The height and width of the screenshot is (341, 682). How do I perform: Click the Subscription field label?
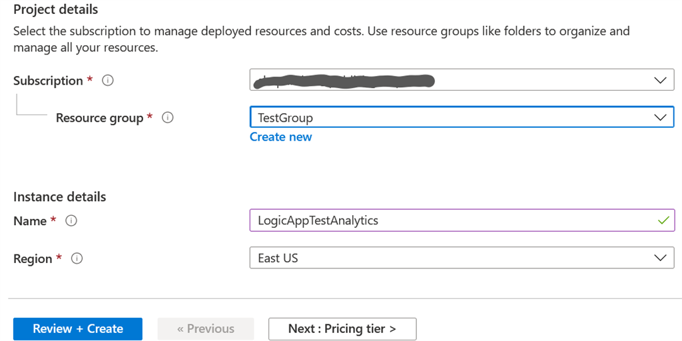(48, 81)
